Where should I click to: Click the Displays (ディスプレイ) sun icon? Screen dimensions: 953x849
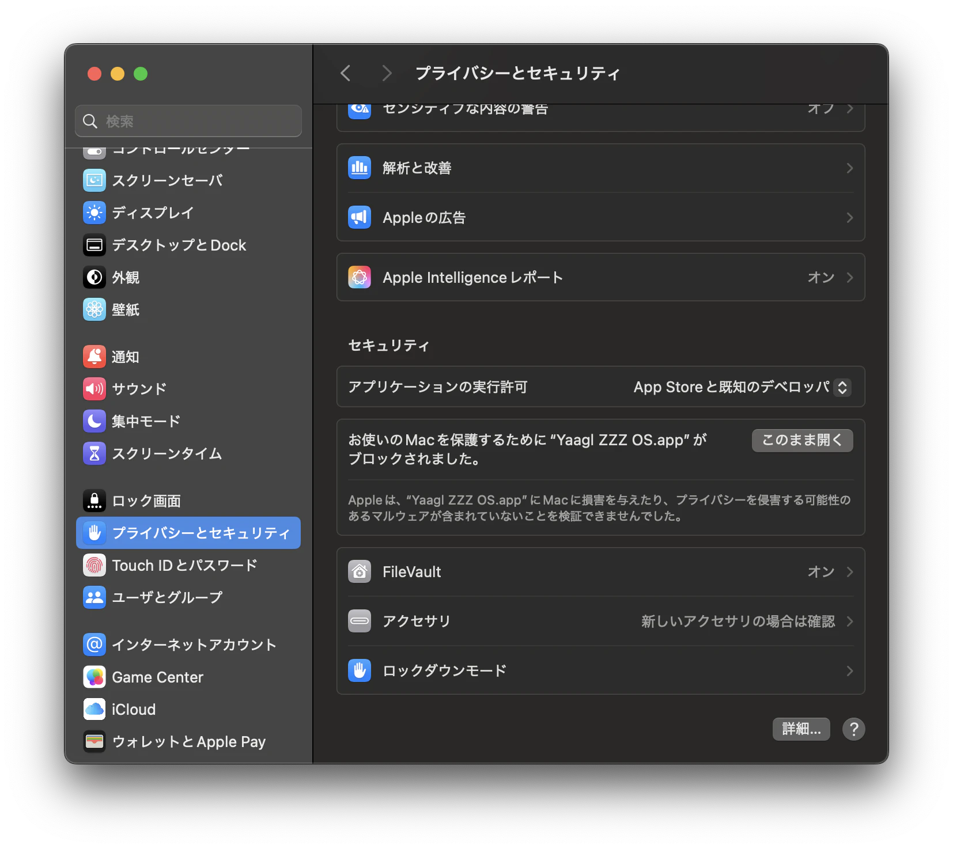click(x=94, y=213)
